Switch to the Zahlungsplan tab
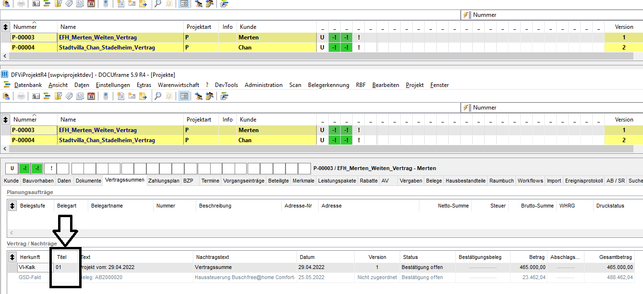 164,181
